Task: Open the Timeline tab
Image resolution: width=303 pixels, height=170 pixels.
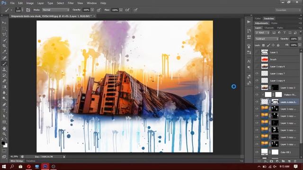Action: pos(30,161)
